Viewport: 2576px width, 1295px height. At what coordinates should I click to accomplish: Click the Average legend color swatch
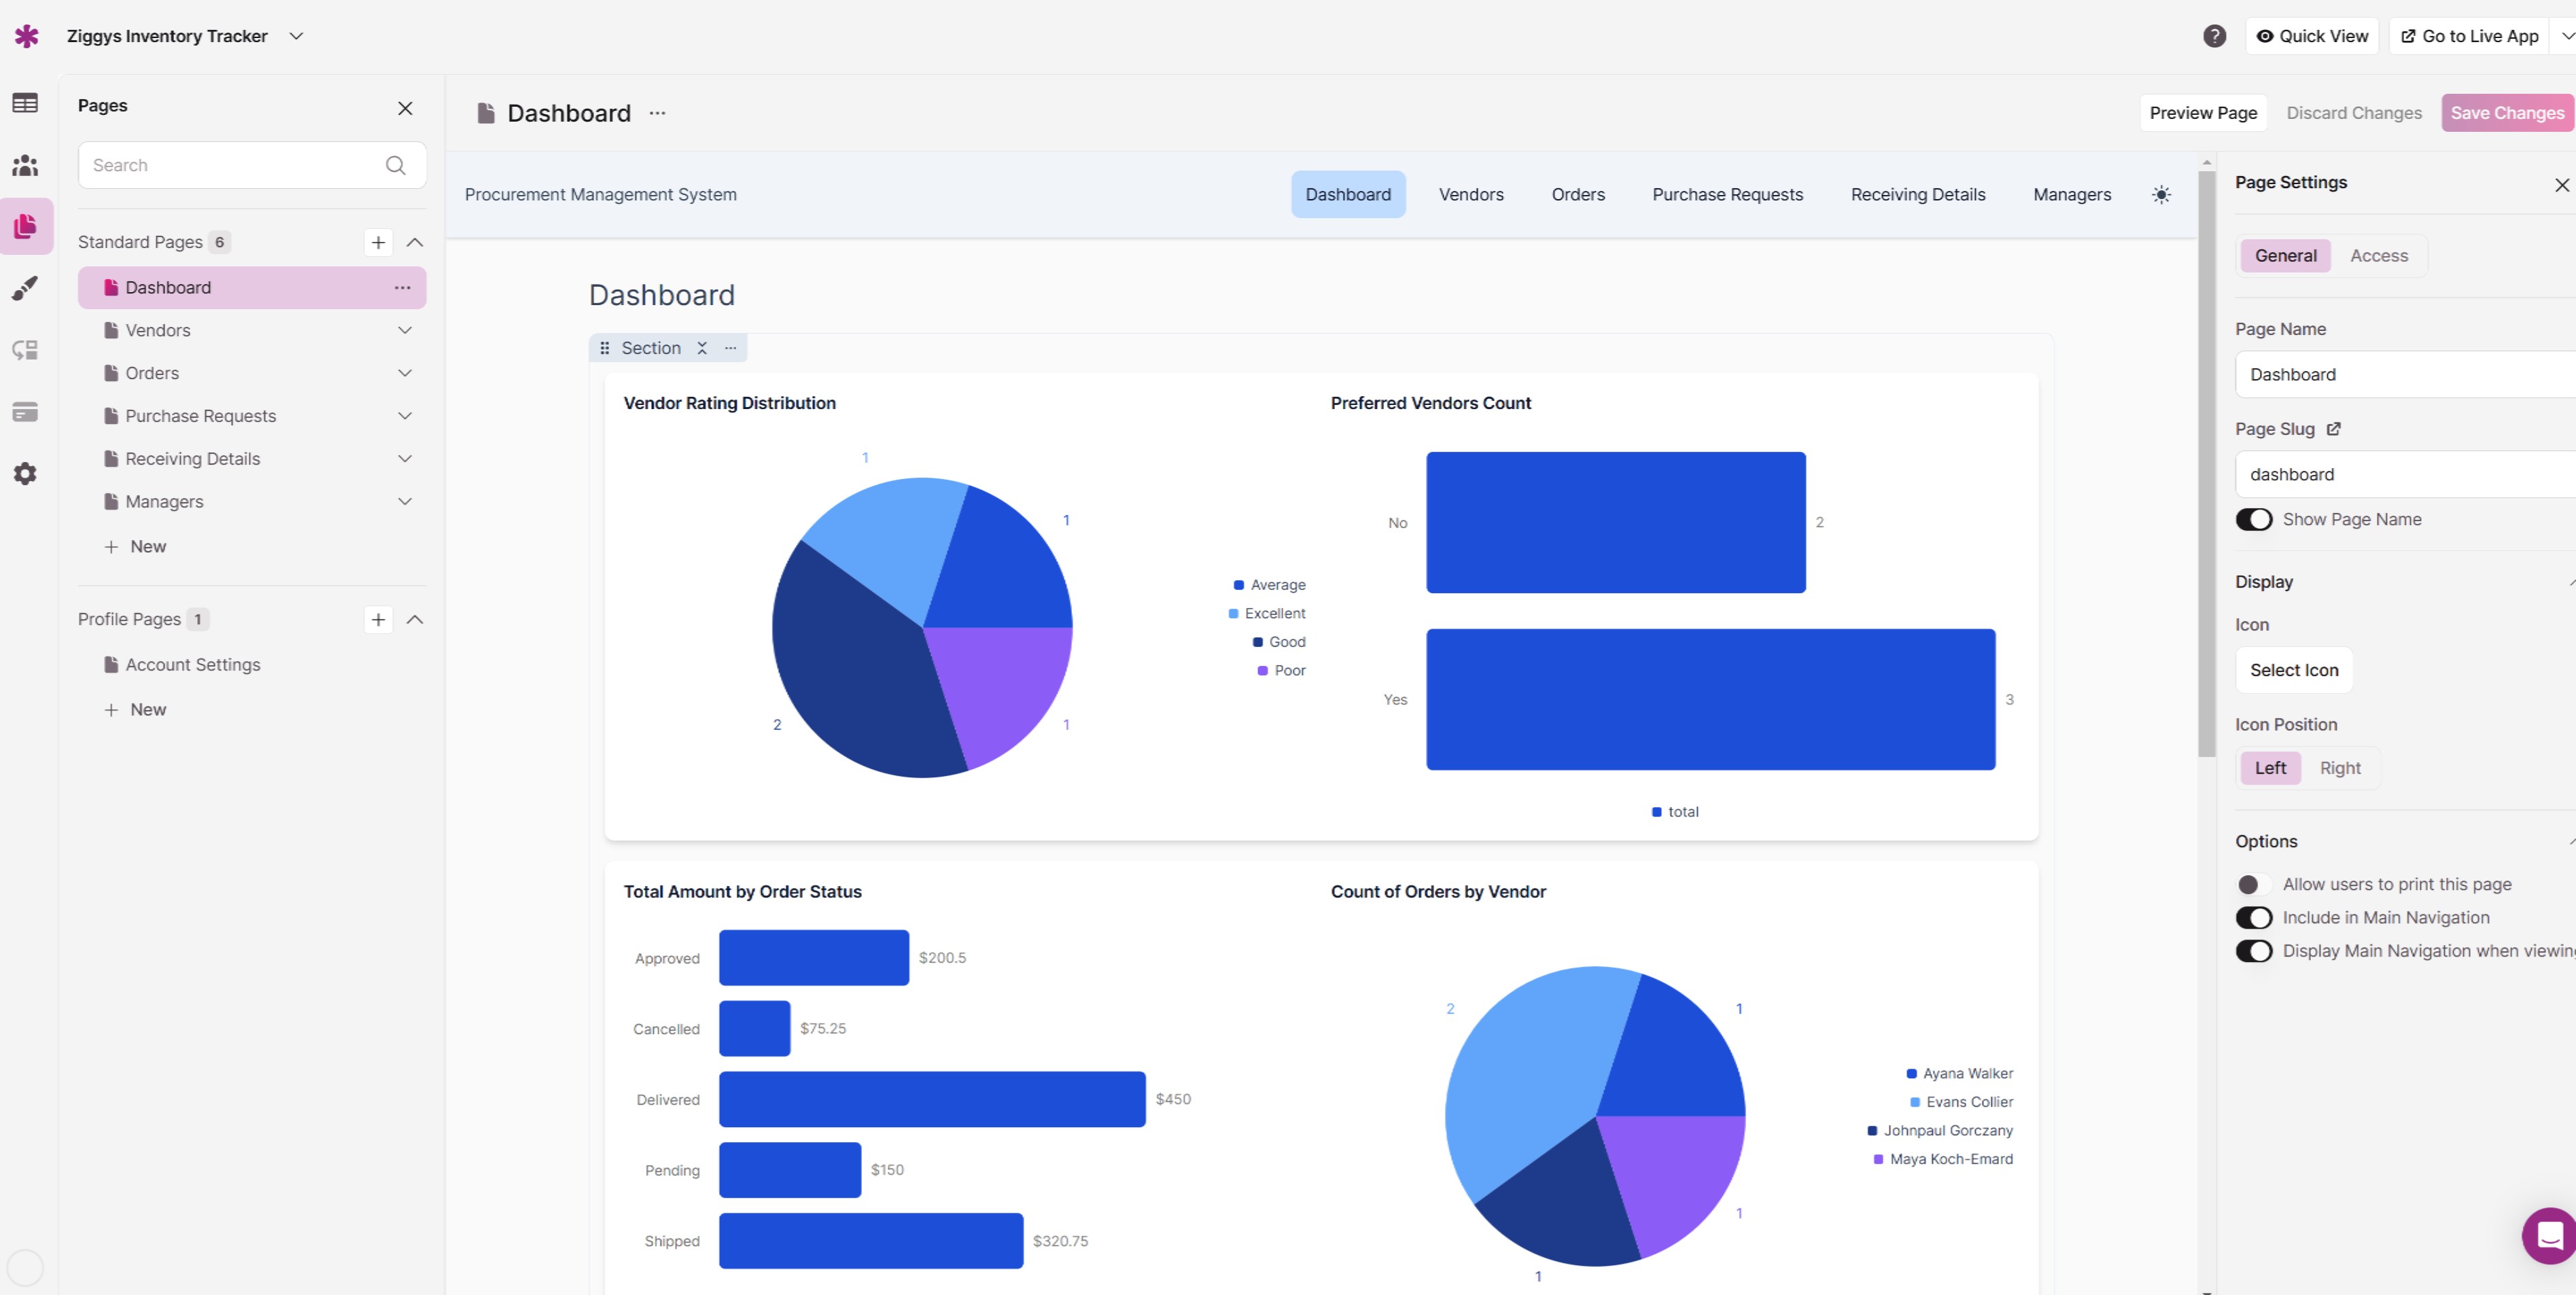click(x=1239, y=585)
